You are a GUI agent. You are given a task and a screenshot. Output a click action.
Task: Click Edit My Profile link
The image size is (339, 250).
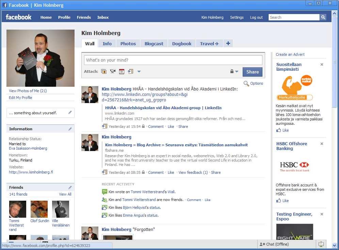[x=20, y=98]
